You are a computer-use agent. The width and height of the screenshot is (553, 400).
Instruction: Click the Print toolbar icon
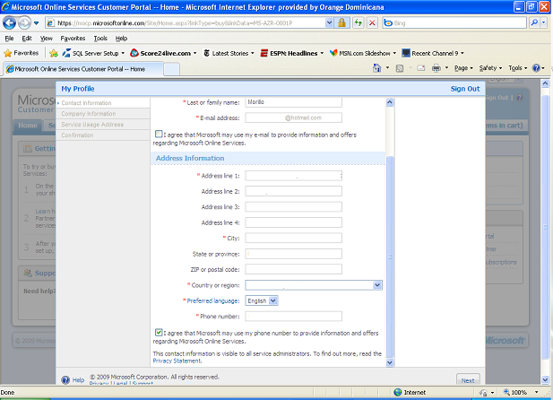point(436,68)
